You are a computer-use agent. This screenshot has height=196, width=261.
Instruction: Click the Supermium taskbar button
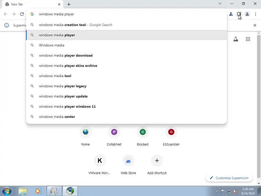click(x=70, y=191)
